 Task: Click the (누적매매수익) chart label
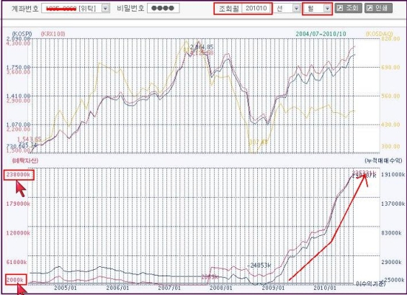(383, 160)
